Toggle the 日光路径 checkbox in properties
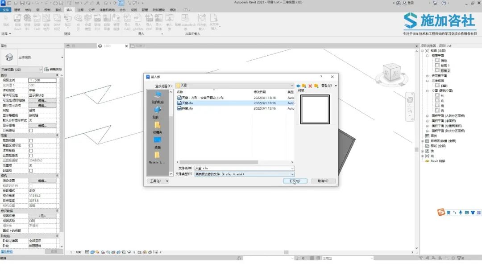 (31, 131)
